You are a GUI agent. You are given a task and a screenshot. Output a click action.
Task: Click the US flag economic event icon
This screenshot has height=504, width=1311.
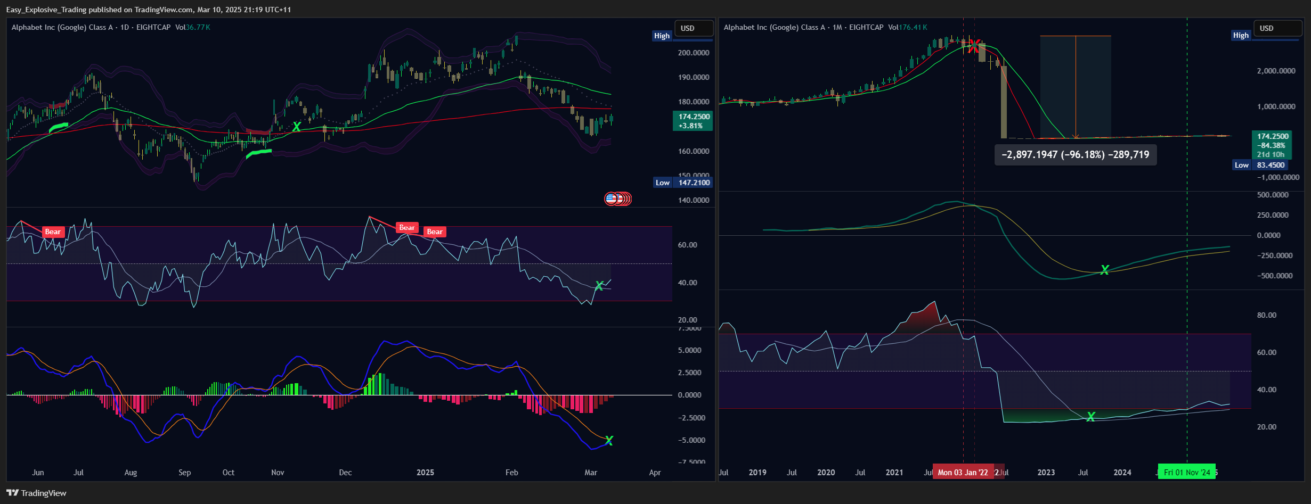click(x=611, y=199)
